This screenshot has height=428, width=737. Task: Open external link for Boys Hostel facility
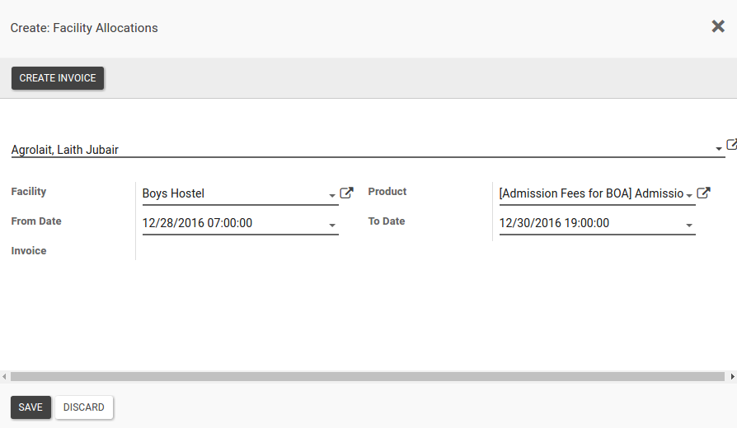[347, 193]
